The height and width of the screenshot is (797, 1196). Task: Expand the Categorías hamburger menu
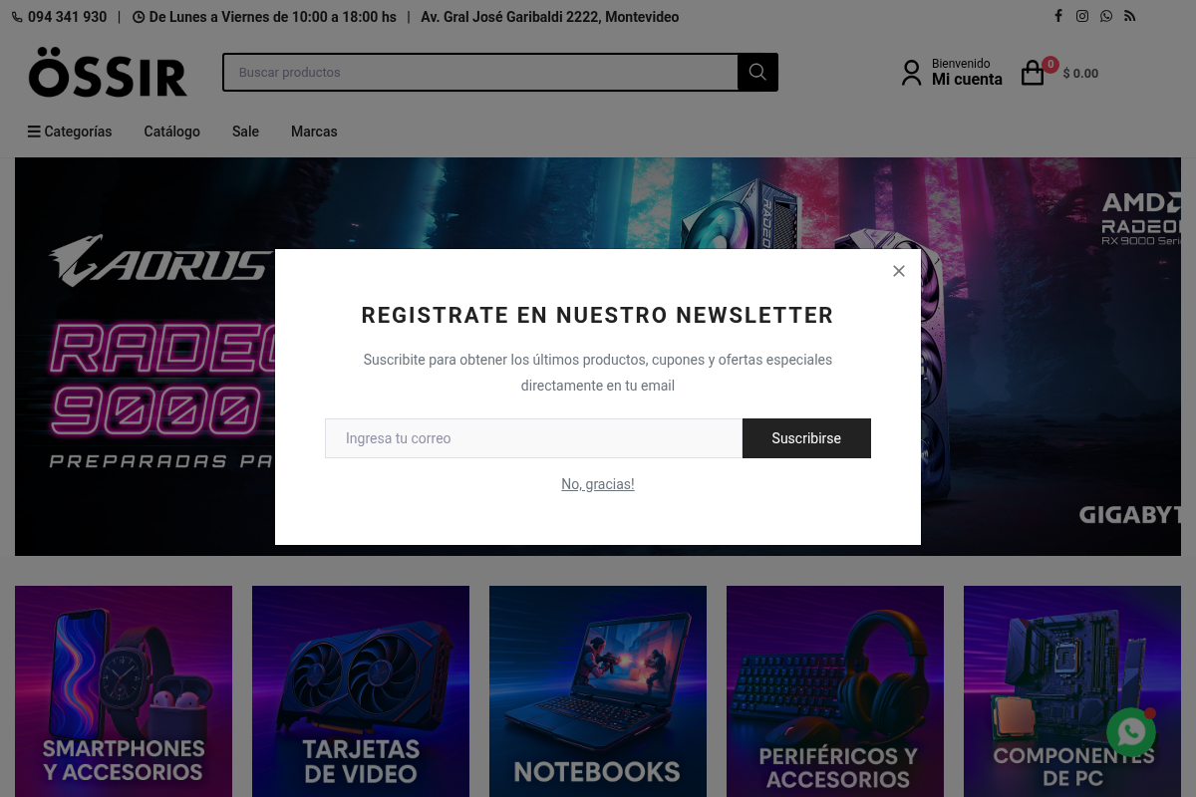point(70,132)
